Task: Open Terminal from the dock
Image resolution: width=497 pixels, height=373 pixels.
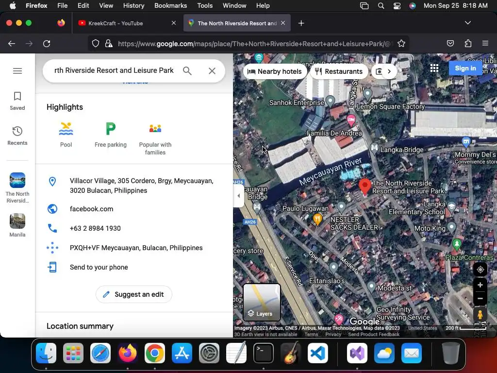Action: coord(264,353)
